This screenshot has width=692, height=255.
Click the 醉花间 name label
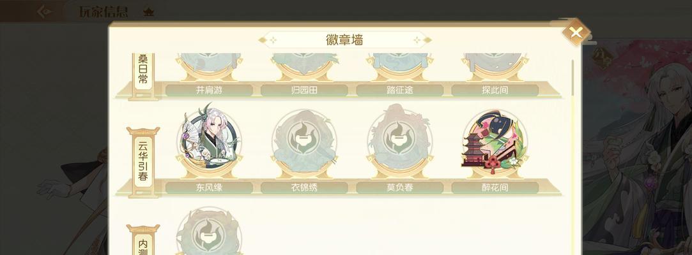click(x=495, y=187)
